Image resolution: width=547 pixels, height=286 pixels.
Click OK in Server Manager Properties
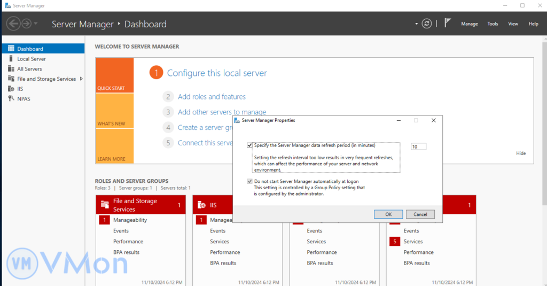[388, 214]
